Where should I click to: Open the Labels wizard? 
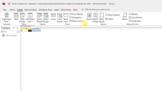coord(109,19)
